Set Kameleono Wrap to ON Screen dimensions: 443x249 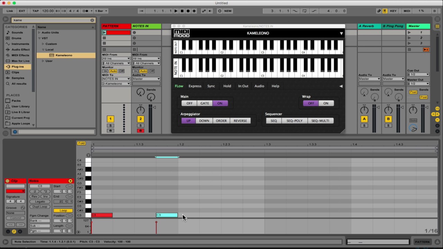click(x=326, y=103)
